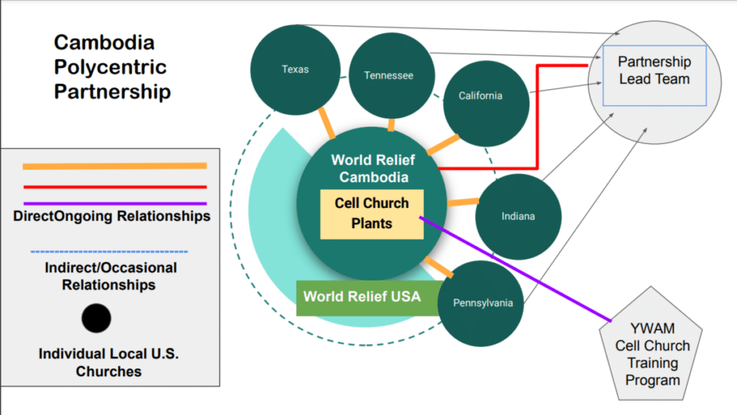
Task: Click the blue dashed legend line
Action: [109, 252]
